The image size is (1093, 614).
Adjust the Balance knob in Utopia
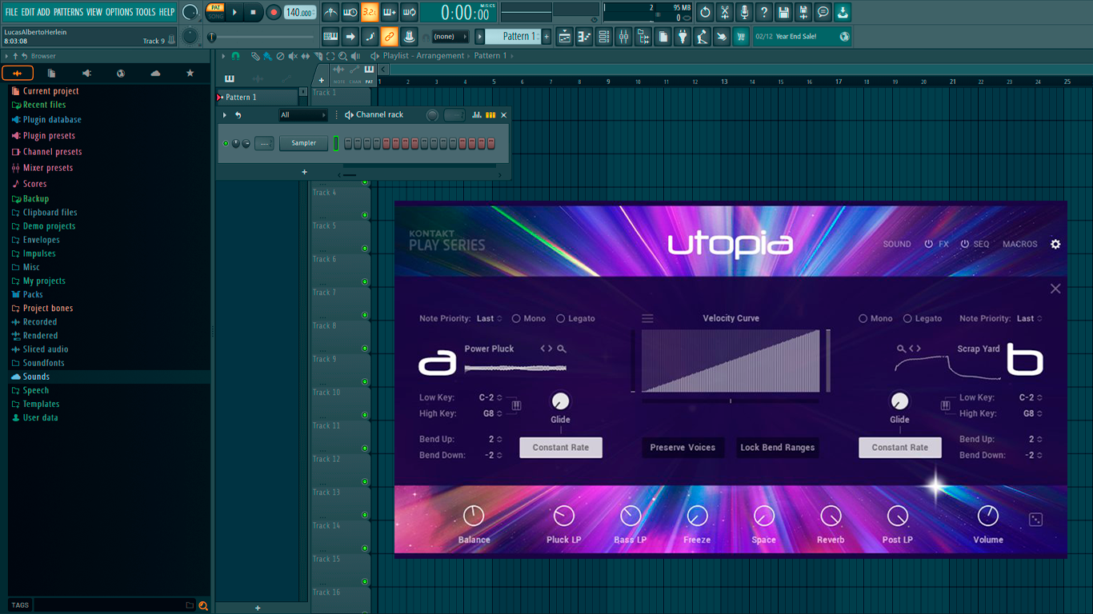pos(474,516)
